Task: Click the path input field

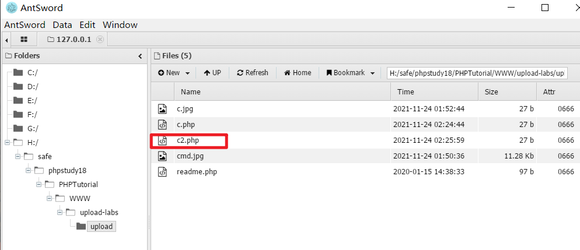Action: click(x=477, y=73)
